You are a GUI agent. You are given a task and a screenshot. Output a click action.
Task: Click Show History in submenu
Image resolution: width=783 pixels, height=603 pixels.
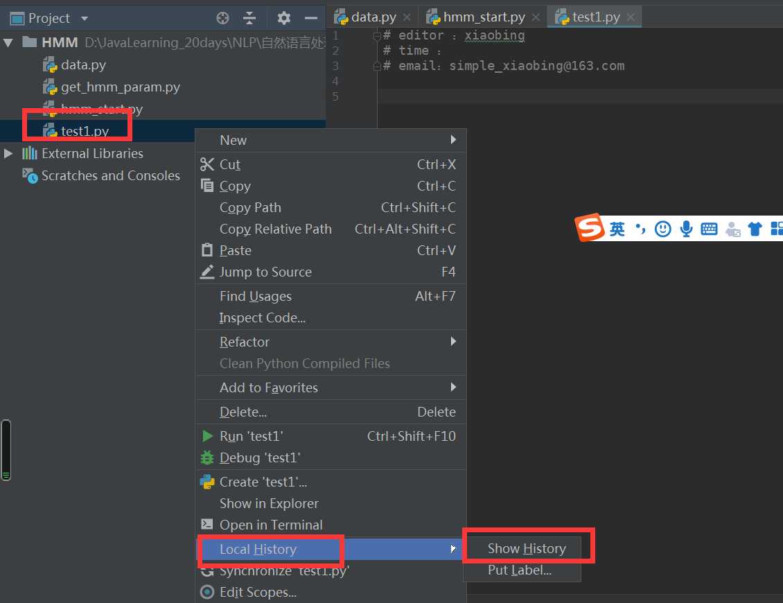point(522,548)
